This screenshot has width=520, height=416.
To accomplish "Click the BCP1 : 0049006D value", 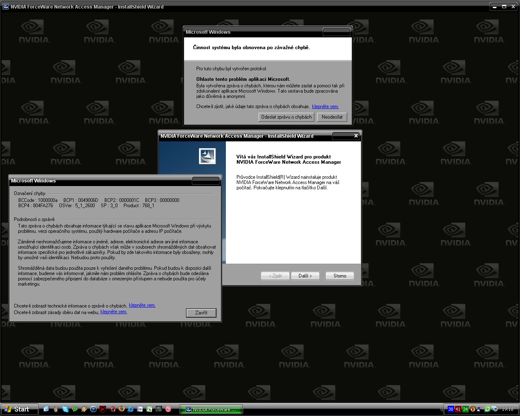I will [x=81, y=200].
